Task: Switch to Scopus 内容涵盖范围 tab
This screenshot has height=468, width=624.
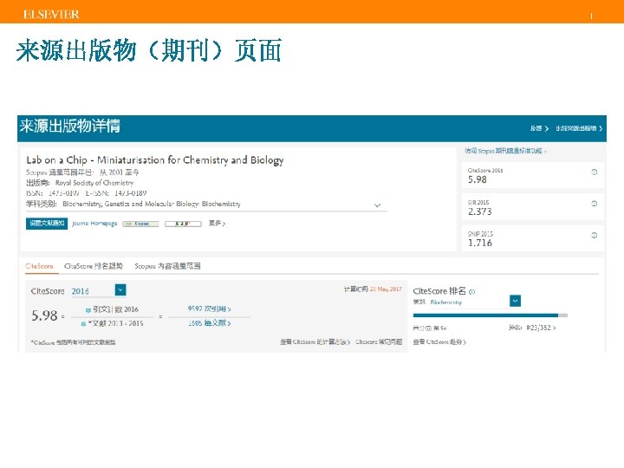Action: [x=167, y=266]
